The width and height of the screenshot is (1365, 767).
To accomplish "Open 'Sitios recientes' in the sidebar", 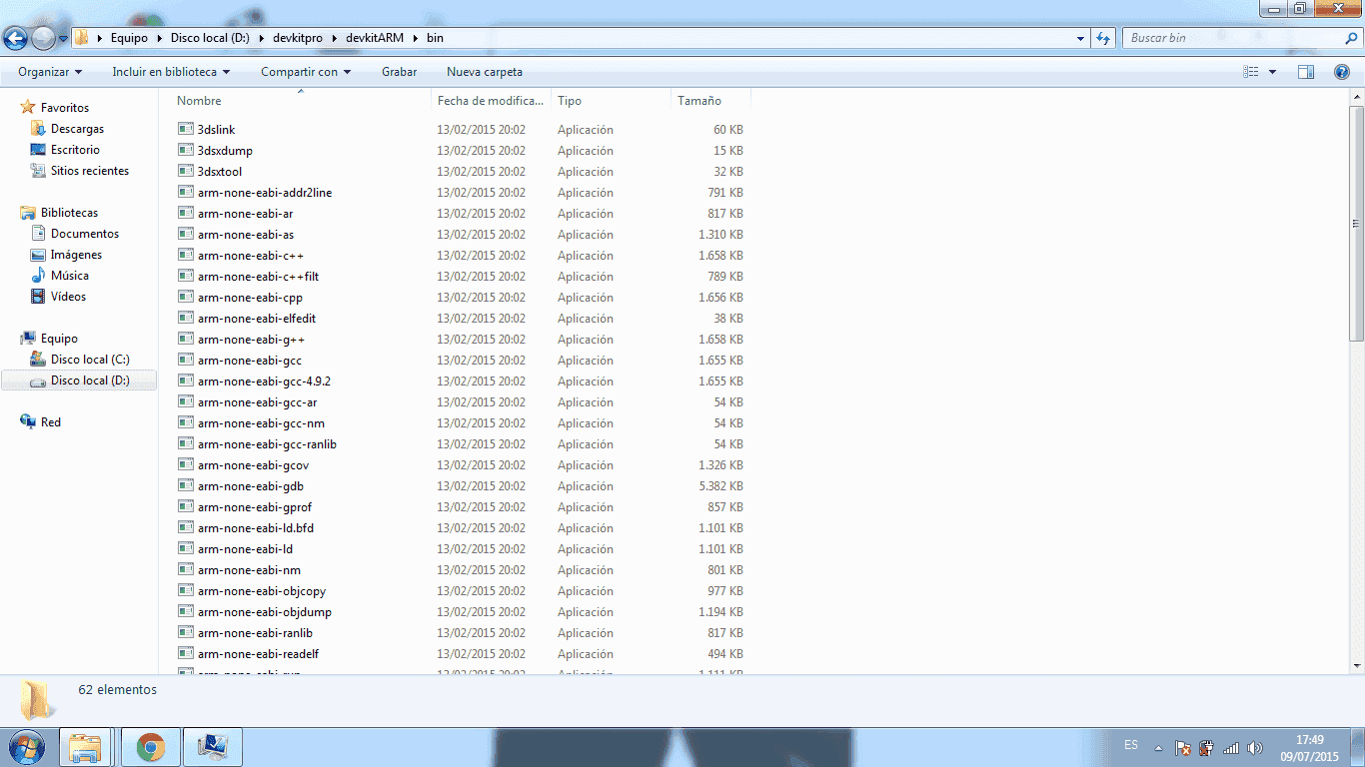I will 90,171.
